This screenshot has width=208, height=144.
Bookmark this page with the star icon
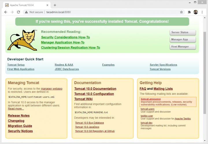click(x=181, y=12)
